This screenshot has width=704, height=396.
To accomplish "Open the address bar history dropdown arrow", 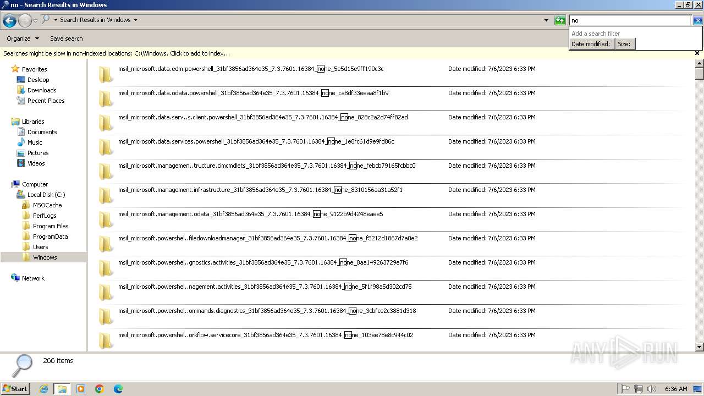I will coord(546,20).
